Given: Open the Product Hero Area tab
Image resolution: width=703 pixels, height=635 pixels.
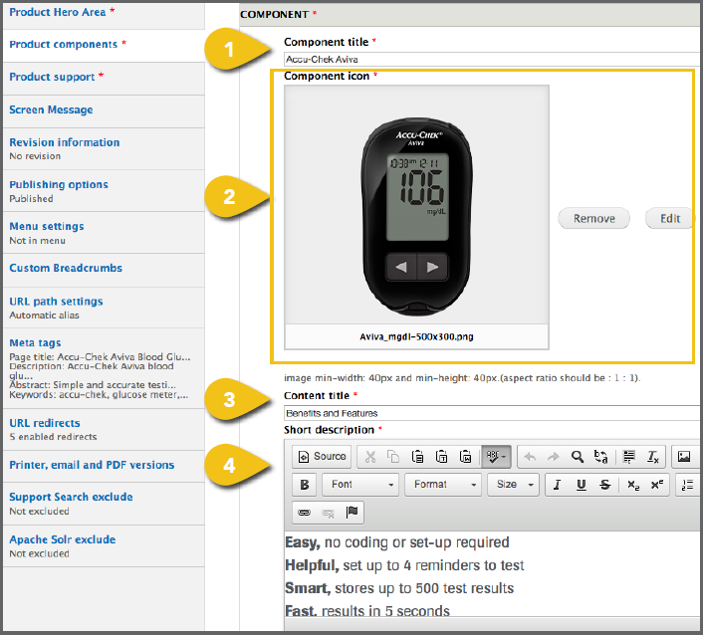Looking at the screenshot, I should click(x=104, y=14).
